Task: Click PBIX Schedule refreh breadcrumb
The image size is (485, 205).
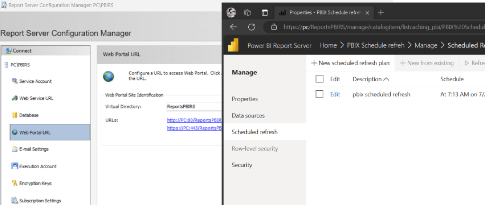Action: [376, 45]
